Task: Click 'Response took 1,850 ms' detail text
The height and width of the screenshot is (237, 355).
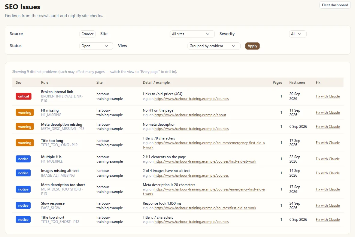Action: click(x=162, y=203)
